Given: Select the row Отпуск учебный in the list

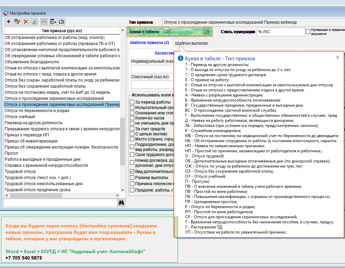Looking at the screenshot, I should [x=62, y=117].
